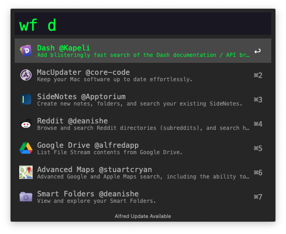Click the ⌘7 shortcut beside Smart Folders

(x=258, y=197)
